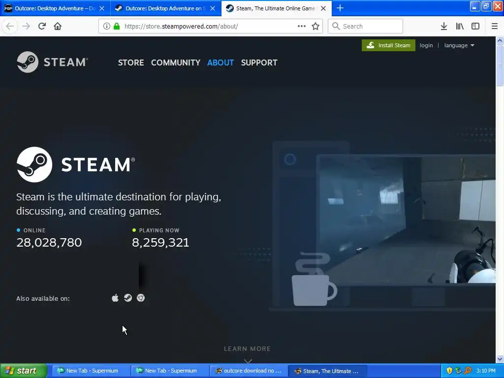Click the SteamOS availability icon
This screenshot has height=378, width=504.
pyautogui.click(x=128, y=298)
